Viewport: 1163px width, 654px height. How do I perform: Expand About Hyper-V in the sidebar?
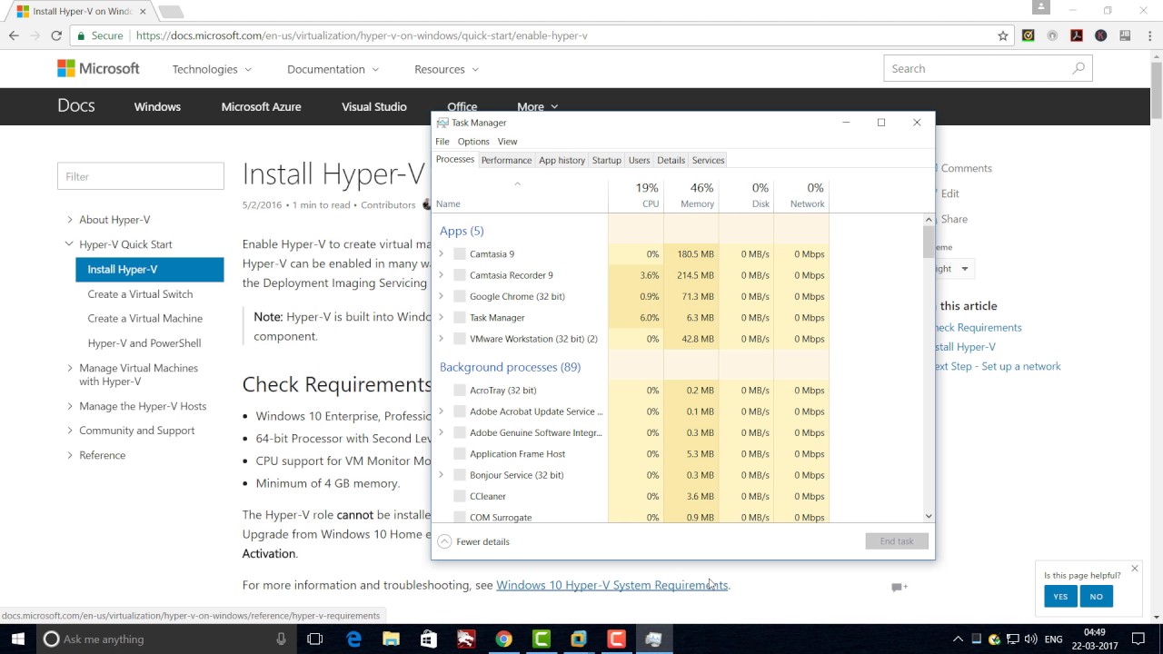pyautogui.click(x=70, y=220)
